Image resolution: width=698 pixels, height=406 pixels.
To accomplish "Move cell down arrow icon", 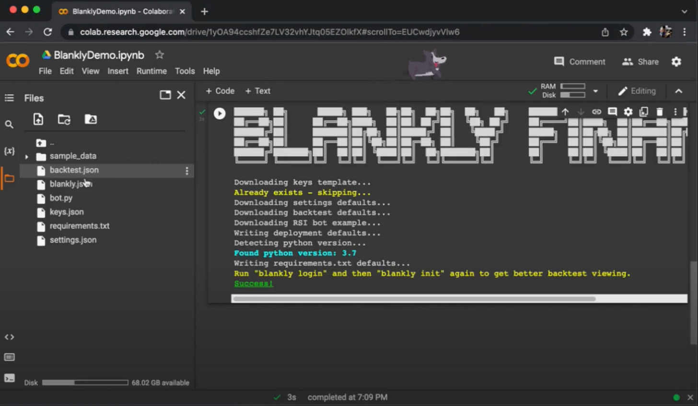I will tap(581, 112).
